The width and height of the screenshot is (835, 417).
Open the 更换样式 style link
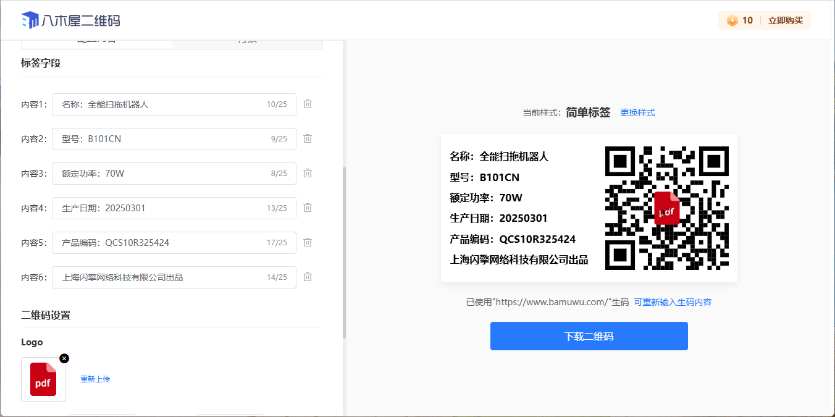point(637,112)
